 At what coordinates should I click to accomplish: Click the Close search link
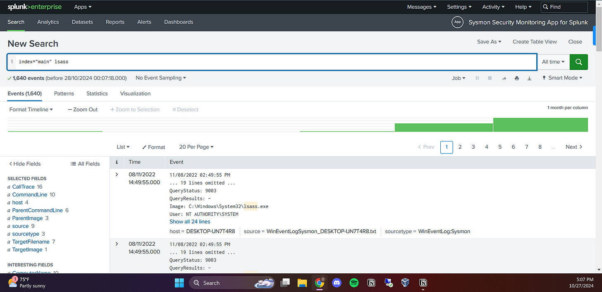(575, 42)
